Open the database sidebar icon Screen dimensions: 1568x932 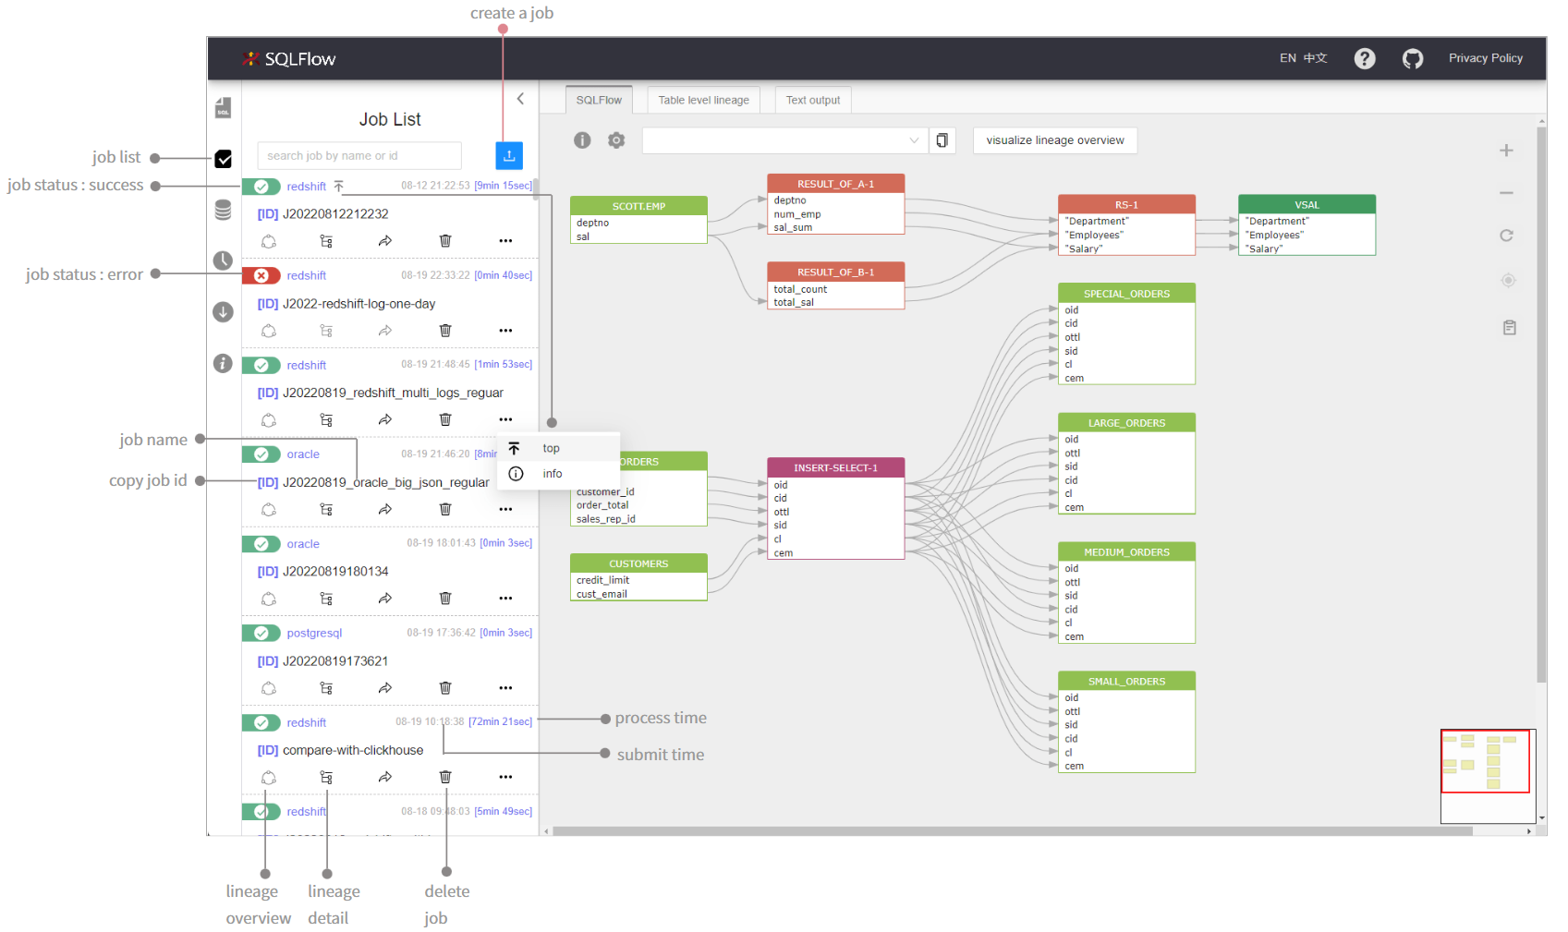coord(223,211)
